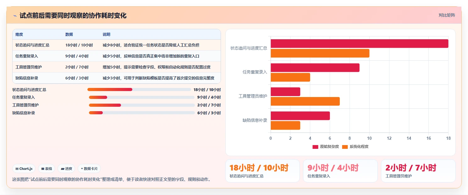Viewport: 468px width, 195px height.
Task: Click the 状态追问与进度汇总 progress bar
Action: click(139, 89)
